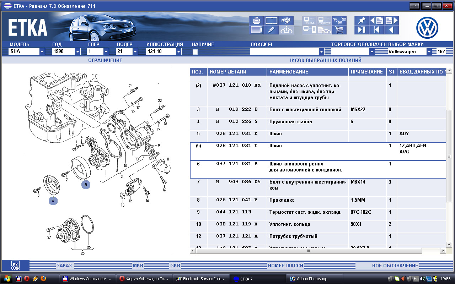Expand the ПОДГР dropdown showing 21
This screenshot has height=284, width=455.
(135, 52)
